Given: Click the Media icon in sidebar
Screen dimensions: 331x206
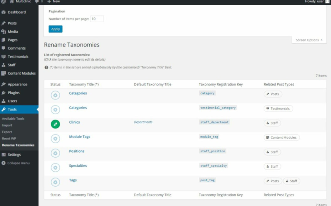Looking at the screenshot, I should (x=3, y=32).
